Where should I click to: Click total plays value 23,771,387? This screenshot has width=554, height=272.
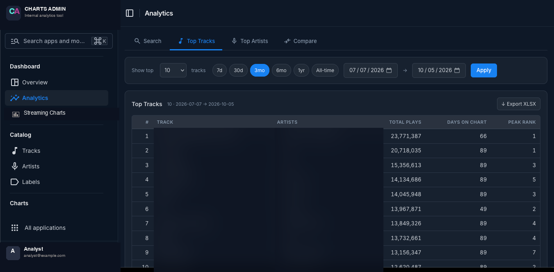pos(406,136)
